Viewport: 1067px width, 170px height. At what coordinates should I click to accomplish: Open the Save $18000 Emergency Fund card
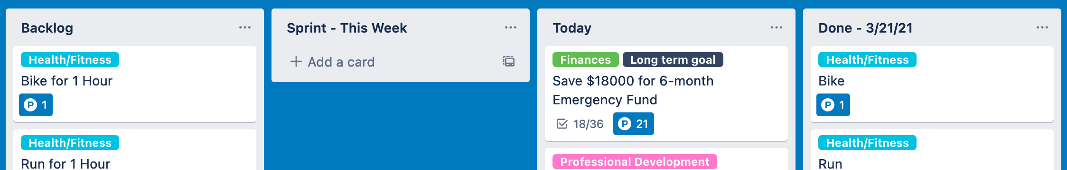666,93
